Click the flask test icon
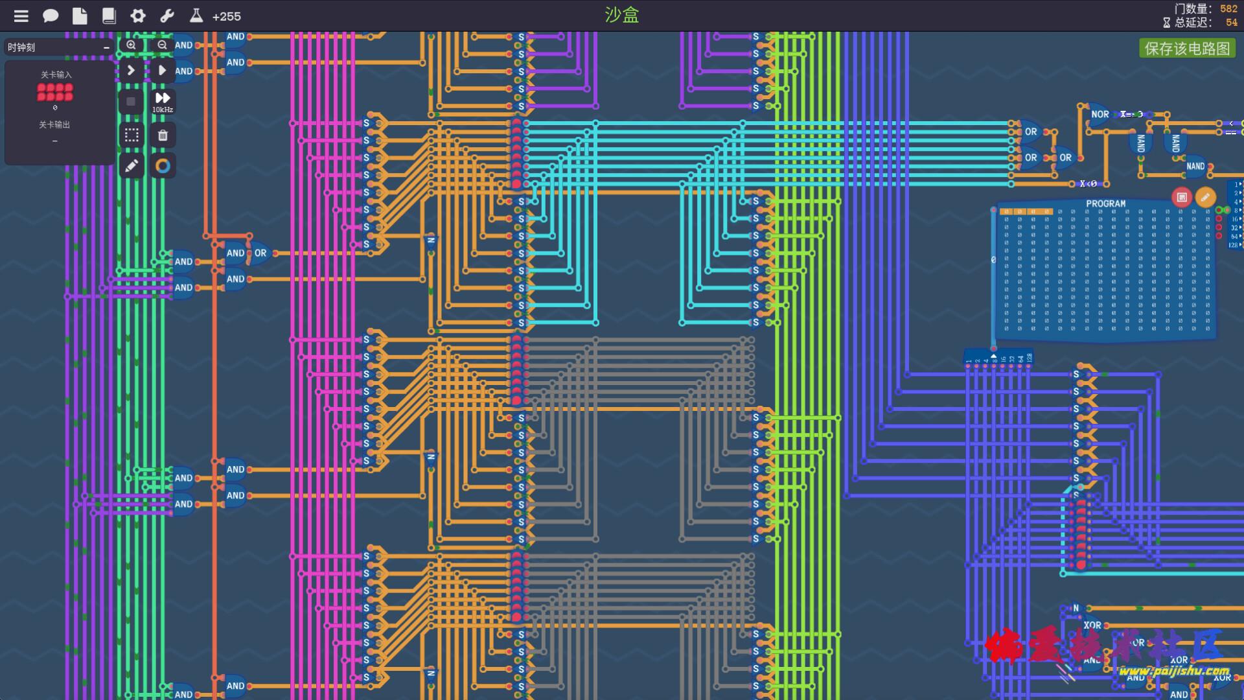Image resolution: width=1244 pixels, height=700 pixels. 196,16
